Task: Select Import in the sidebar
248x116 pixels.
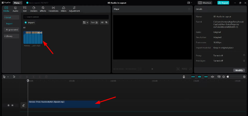Action: click(x=9, y=24)
